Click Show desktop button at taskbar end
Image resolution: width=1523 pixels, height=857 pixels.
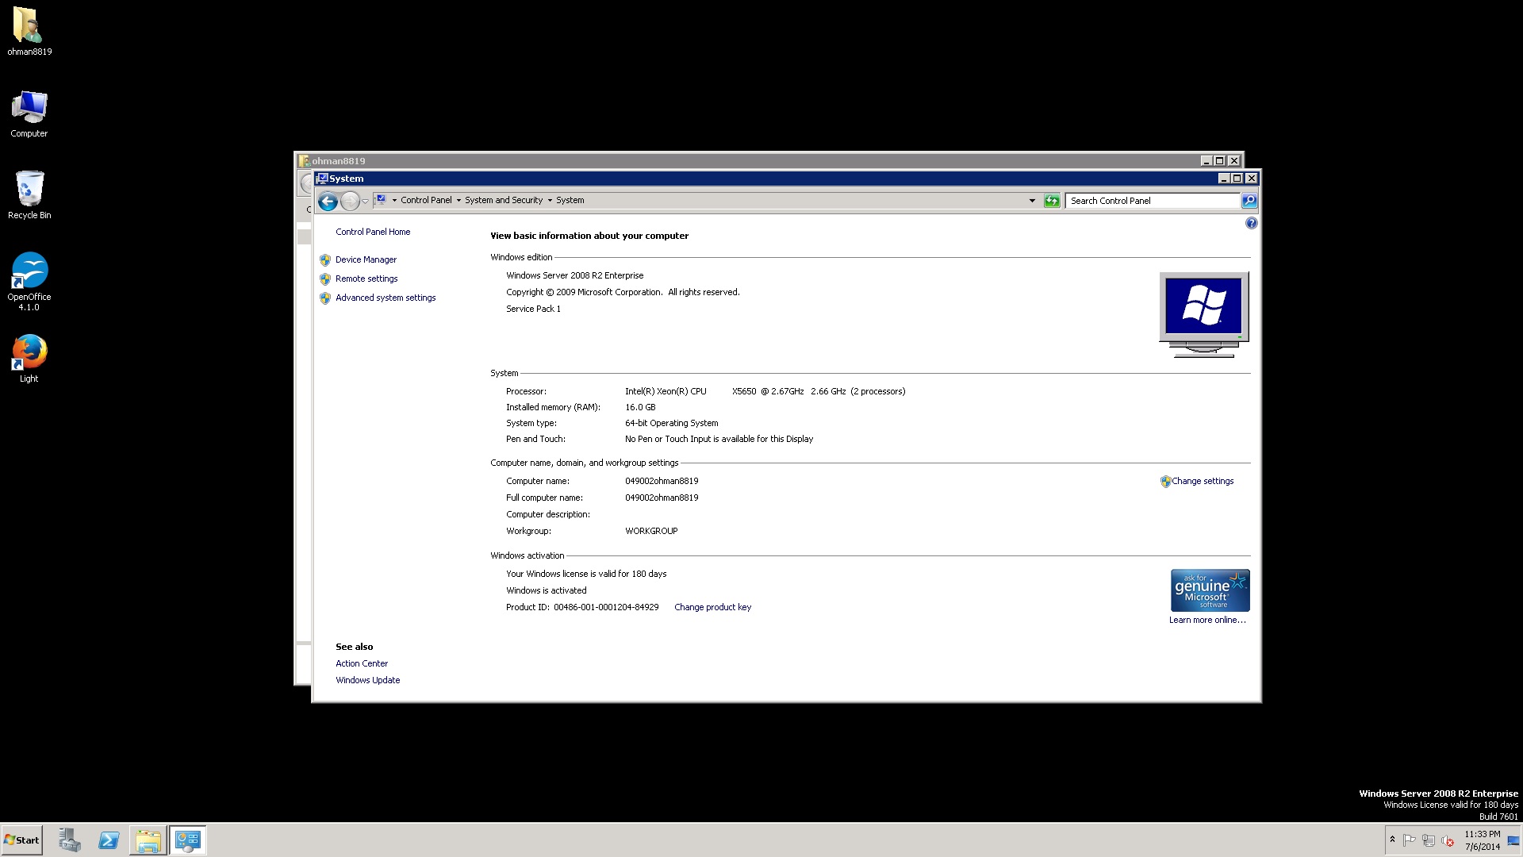pyautogui.click(x=1513, y=840)
